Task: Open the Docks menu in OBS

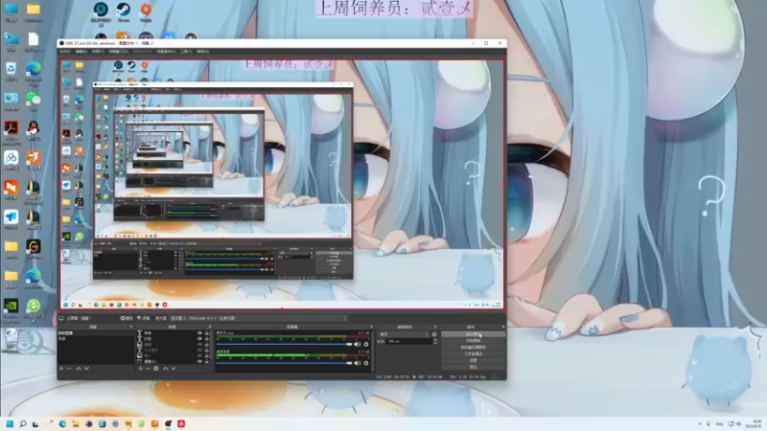Action: pyautogui.click(x=118, y=51)
